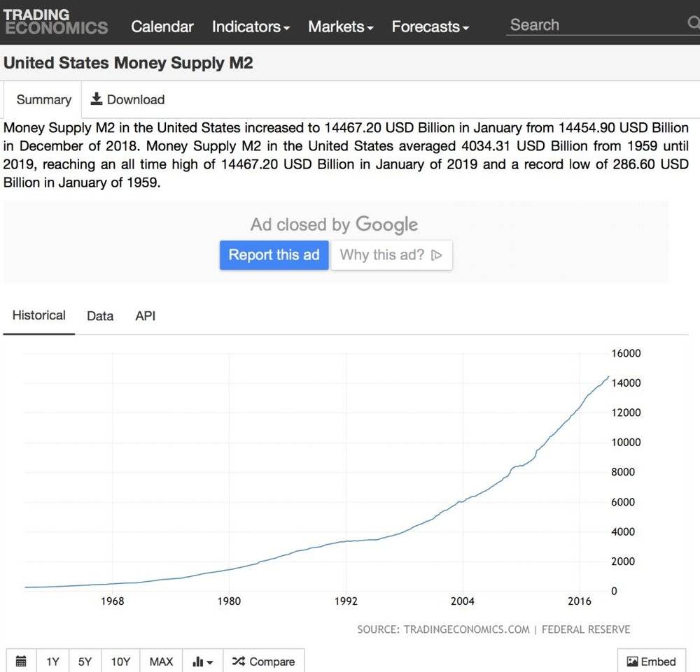Click the Trading Economics logo

click(56, 22)
